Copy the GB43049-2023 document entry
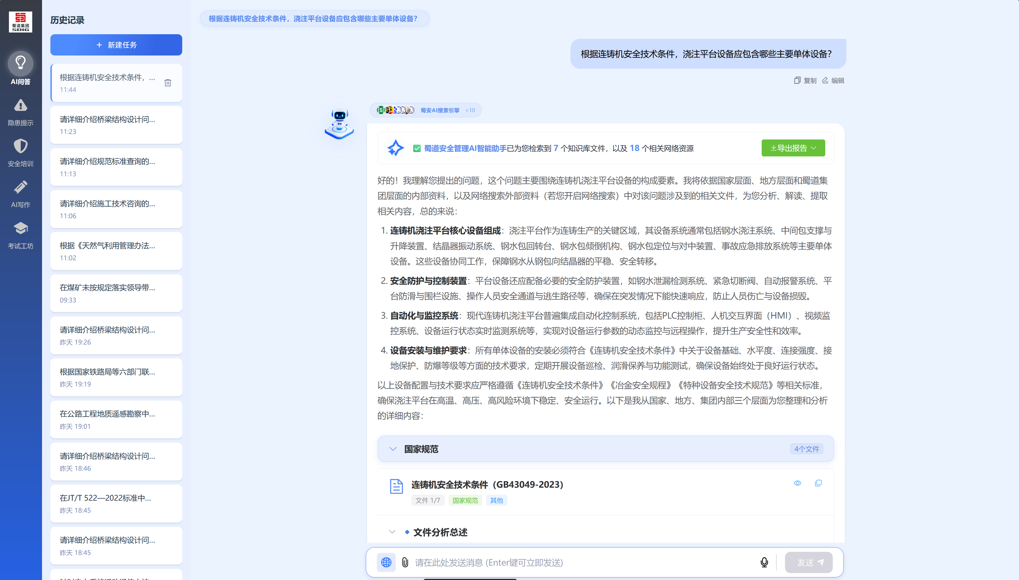This screenshot has width=1019, height=580. [x=818, y=483]
